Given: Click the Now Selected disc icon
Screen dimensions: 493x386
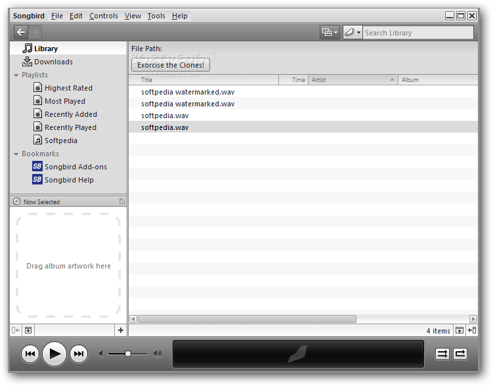Looking at the screenshot, I should (17, 202).
